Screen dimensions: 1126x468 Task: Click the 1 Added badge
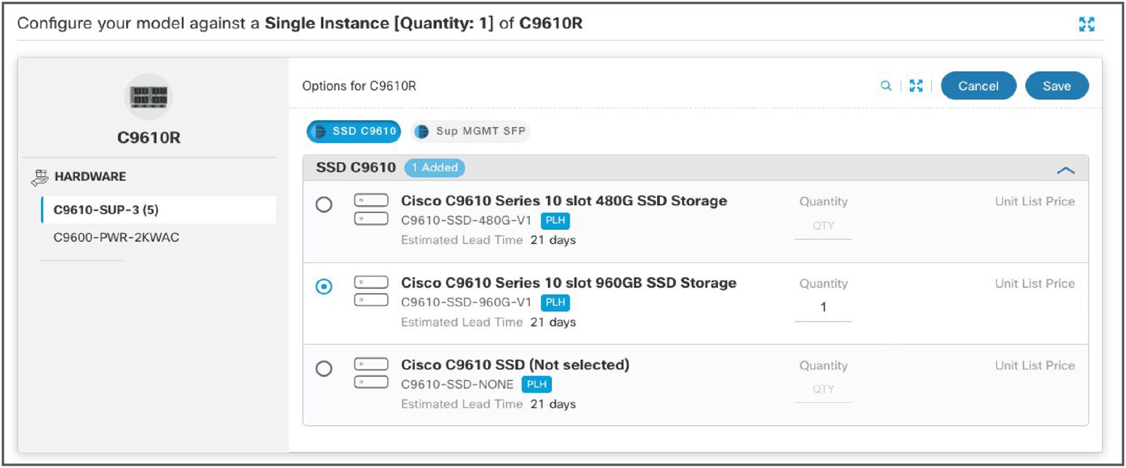(435, 168)
